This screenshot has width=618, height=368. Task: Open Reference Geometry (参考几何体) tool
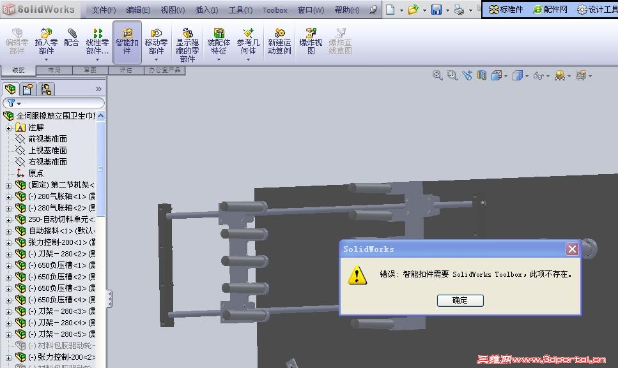point(248,41)
